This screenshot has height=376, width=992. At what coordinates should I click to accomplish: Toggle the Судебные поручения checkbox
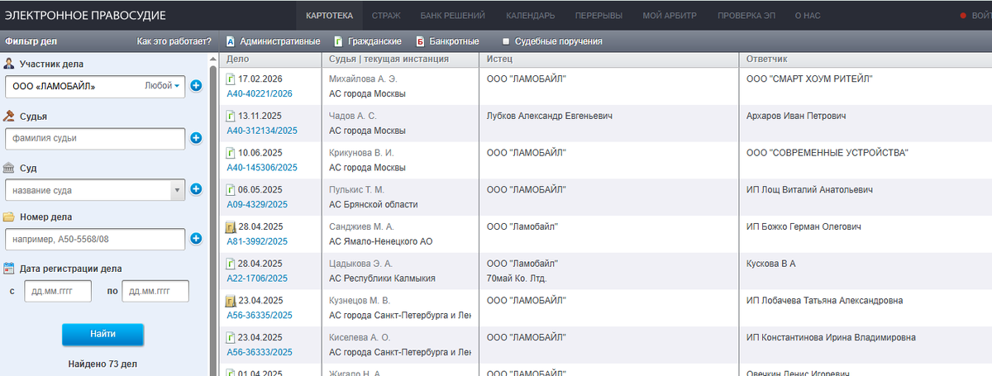click(506, 41)
